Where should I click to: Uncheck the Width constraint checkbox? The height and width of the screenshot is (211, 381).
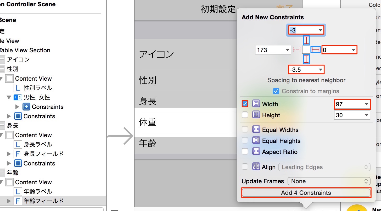245,104
